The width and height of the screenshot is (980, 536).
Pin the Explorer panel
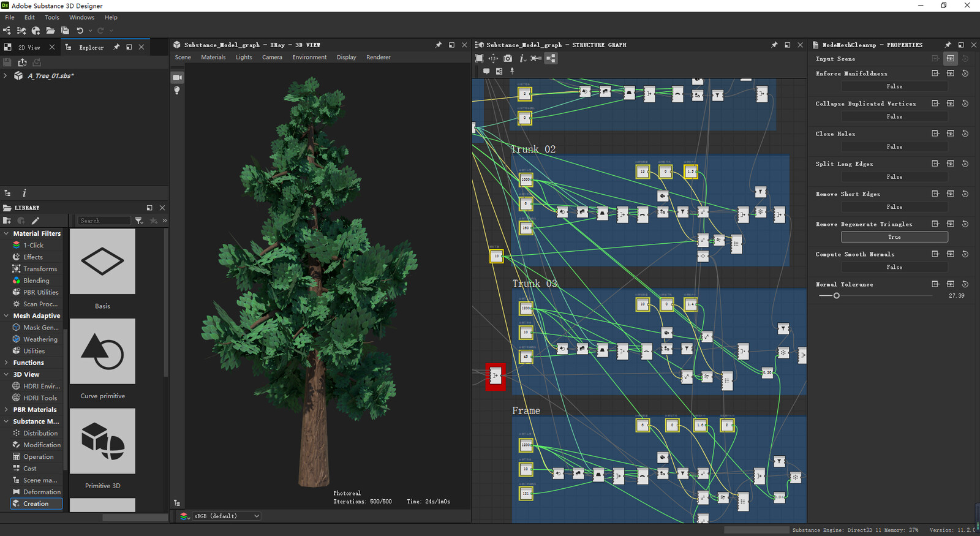click(x=116, y=47)
